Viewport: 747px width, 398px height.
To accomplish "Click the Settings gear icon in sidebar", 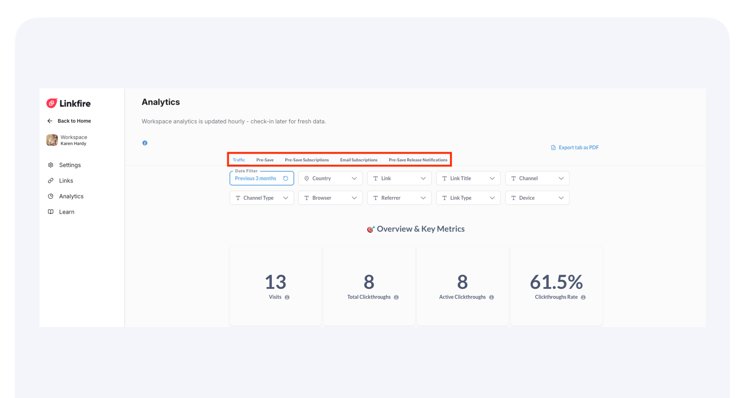I will coord(51,165).
